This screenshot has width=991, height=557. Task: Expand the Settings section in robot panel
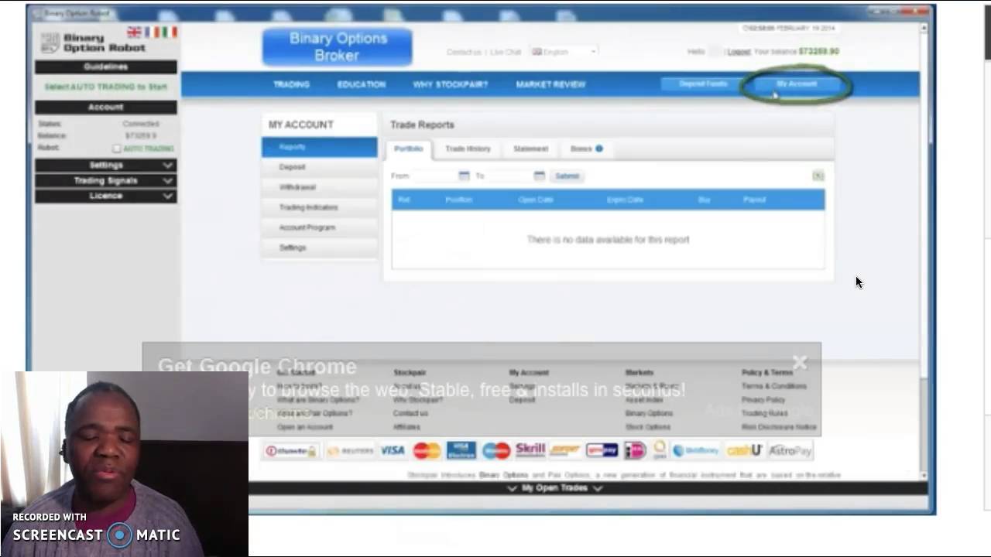(105, 166)
